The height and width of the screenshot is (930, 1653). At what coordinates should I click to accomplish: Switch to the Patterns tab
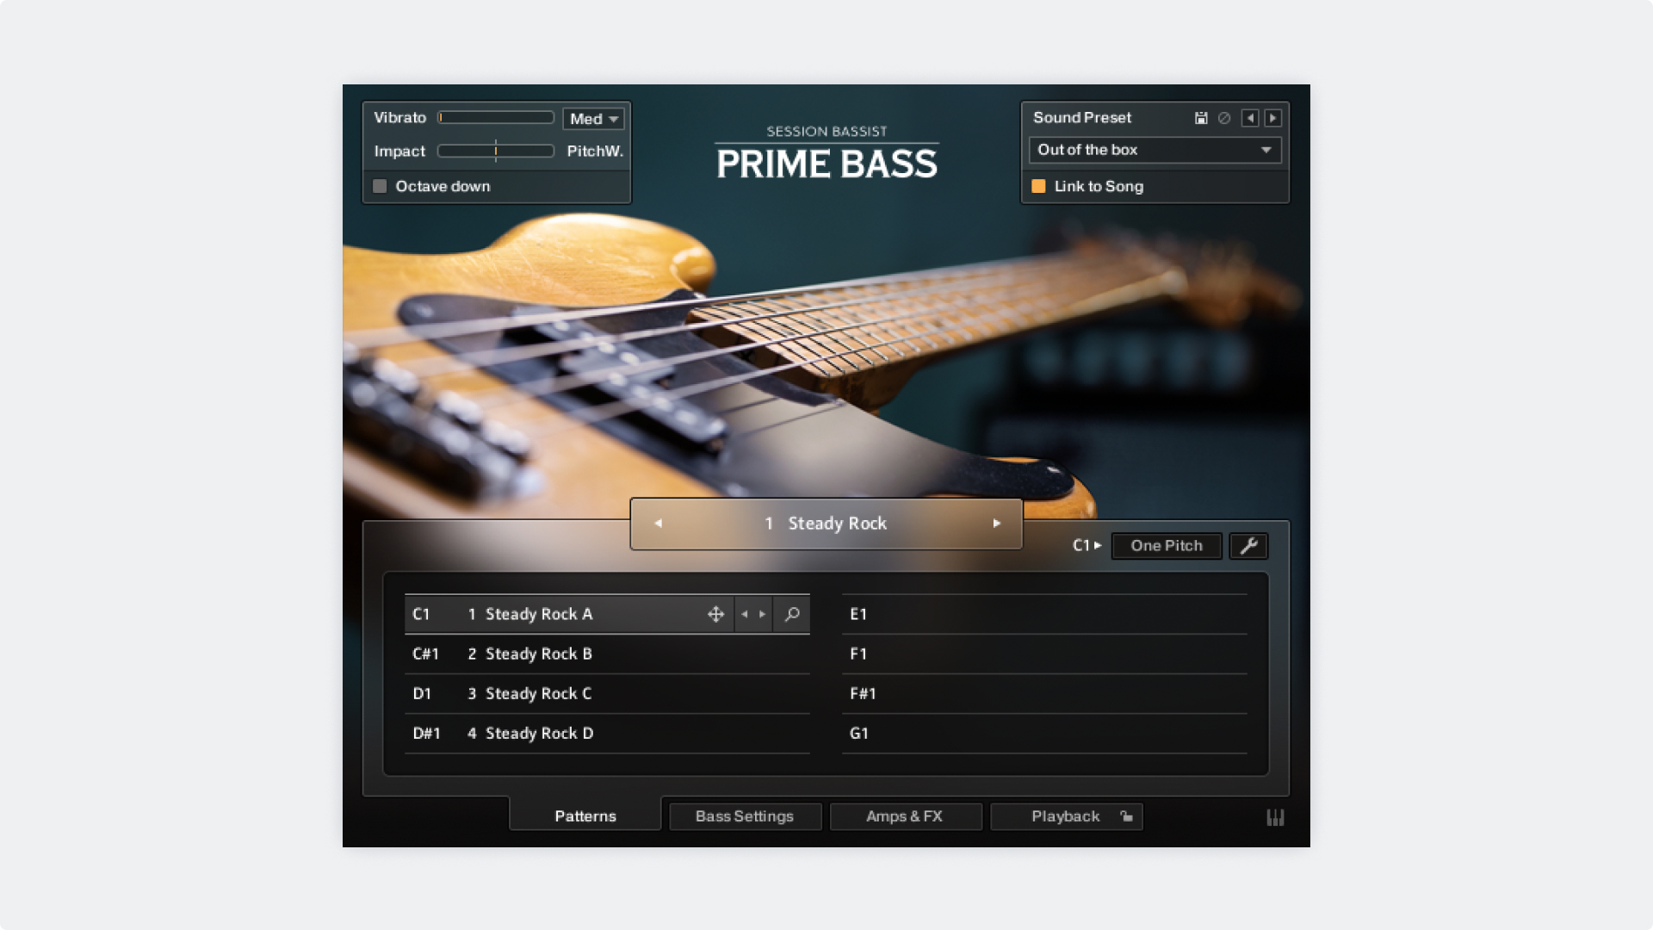point(585,815)
